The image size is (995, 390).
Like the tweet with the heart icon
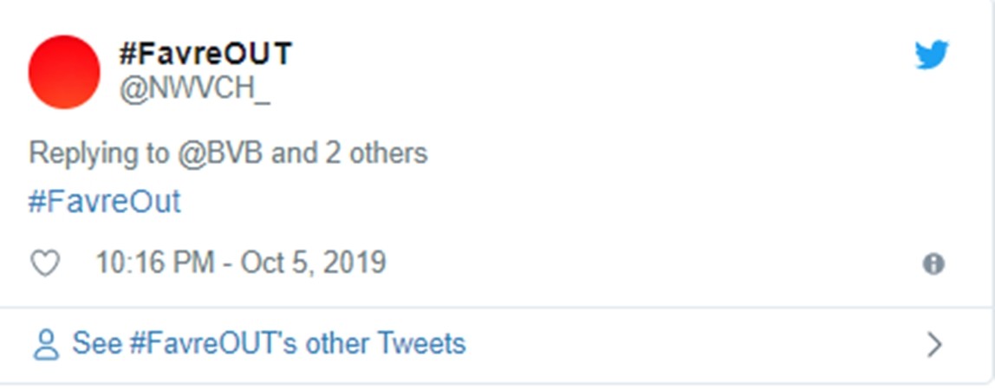coord(45,263)
